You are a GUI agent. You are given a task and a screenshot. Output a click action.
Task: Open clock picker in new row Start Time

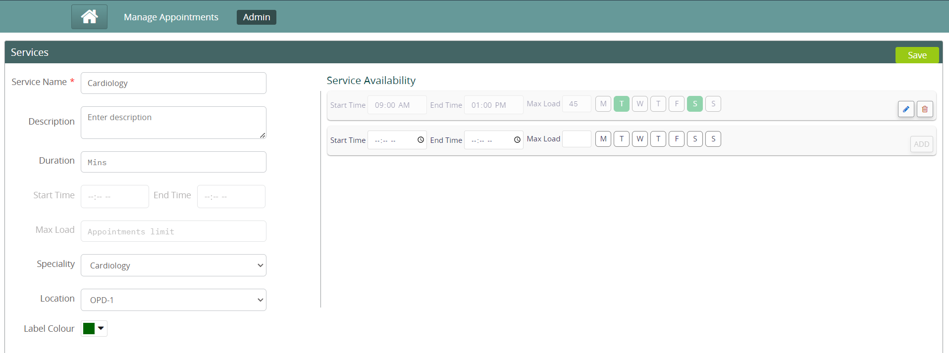(x=421, y=140)
